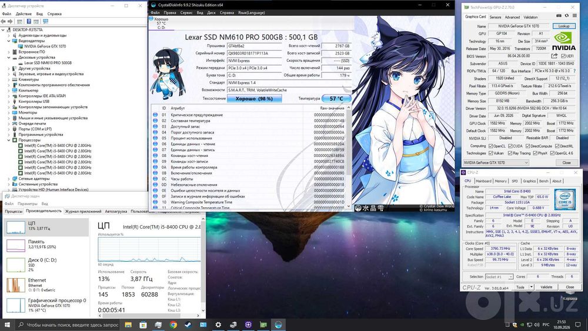Image resolution: width=588 pixels, height=331 pixels.
Task: Open the GPU selection dropdown in GPU-Z
Action: pos(496,162)
